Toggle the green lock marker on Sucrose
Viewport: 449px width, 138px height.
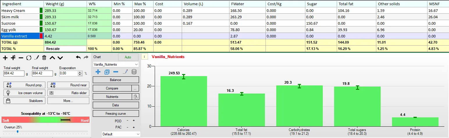pyautogui.click(x=41, y=23)
